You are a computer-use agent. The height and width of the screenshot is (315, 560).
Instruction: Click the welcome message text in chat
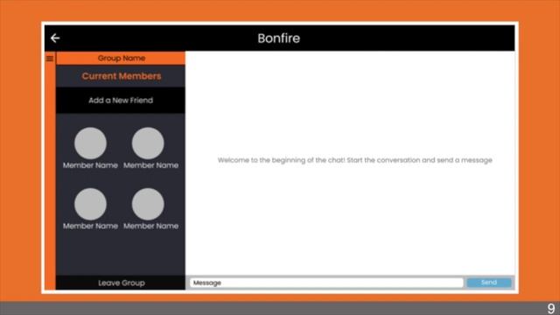coord(354,160)
